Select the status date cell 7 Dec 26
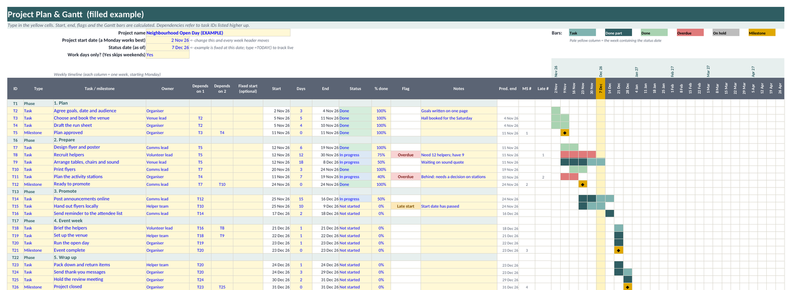 point(167,48)
